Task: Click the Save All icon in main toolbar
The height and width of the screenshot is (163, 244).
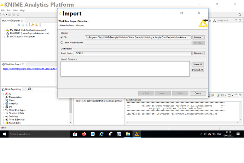Action: (18, 15)
